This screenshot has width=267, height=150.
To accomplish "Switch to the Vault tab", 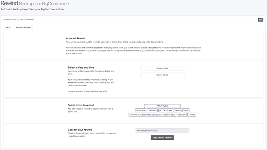I will [x=8, y=27].
